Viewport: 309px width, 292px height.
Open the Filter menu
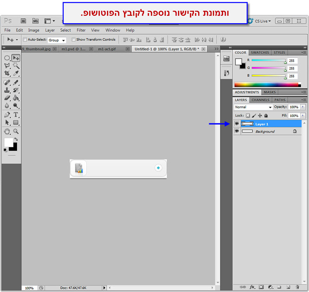(81, 30)
